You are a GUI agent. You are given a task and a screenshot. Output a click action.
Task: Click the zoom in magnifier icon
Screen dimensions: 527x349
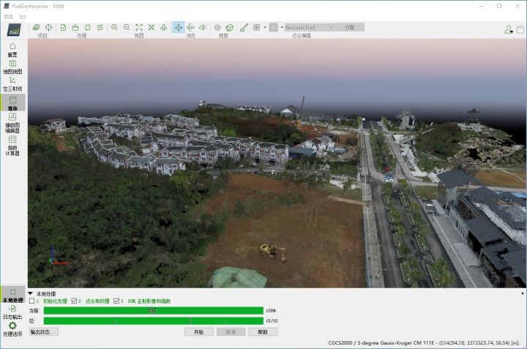[114, 27]
